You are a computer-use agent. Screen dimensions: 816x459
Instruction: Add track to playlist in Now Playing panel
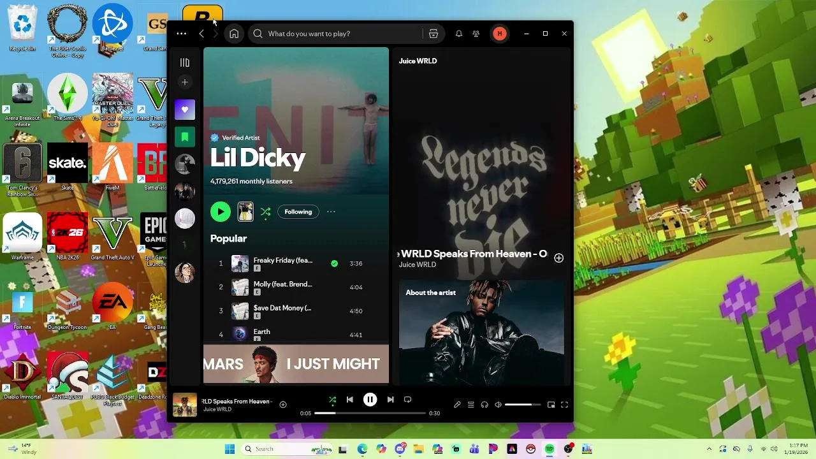click(x=559, y=258)
